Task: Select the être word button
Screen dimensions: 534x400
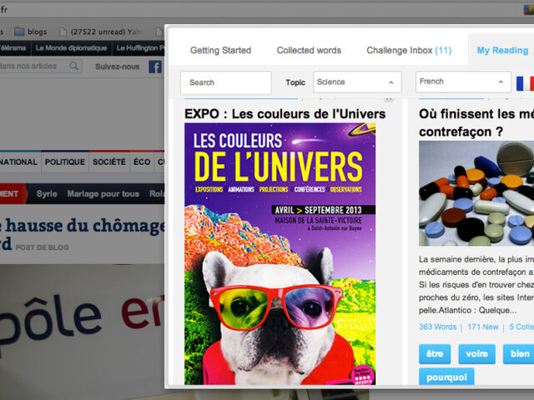Action: point(435,353)
